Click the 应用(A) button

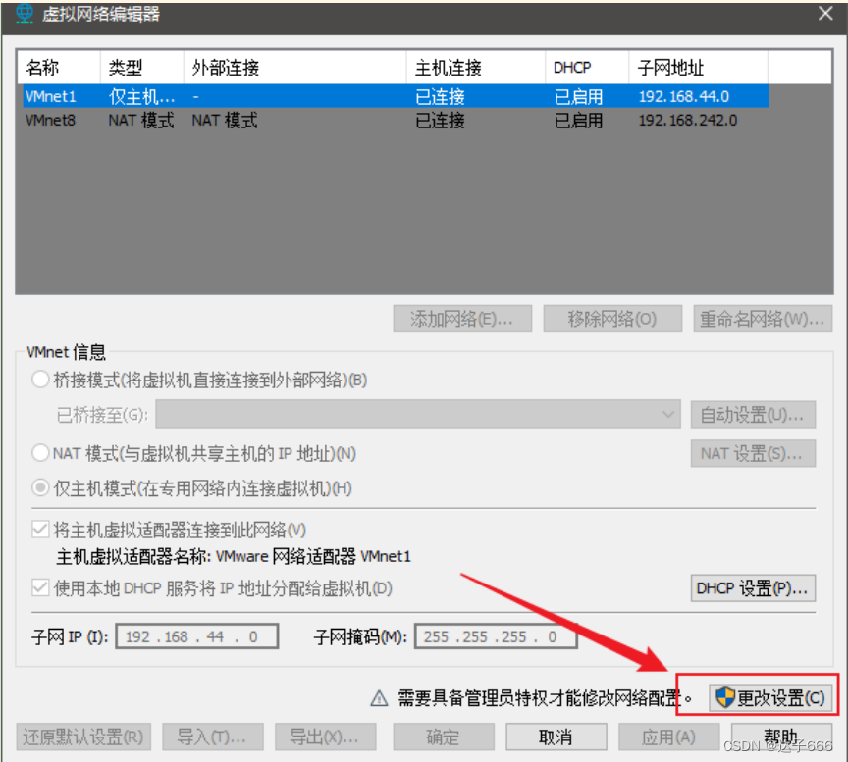[x=669, y=737]
